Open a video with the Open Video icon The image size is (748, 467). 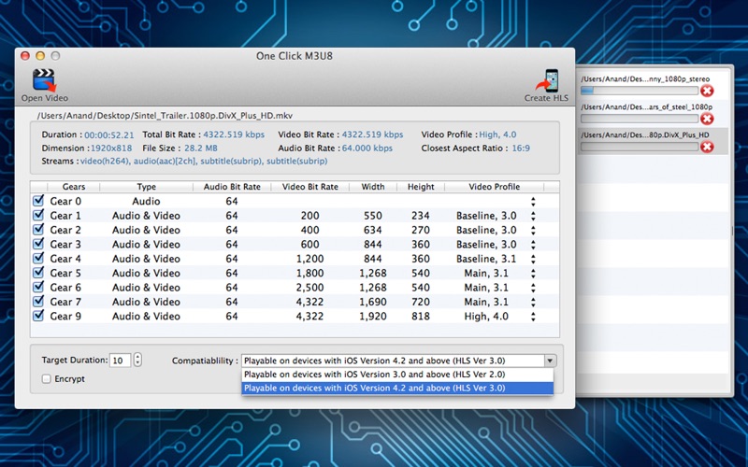click(x=44, y=80)
